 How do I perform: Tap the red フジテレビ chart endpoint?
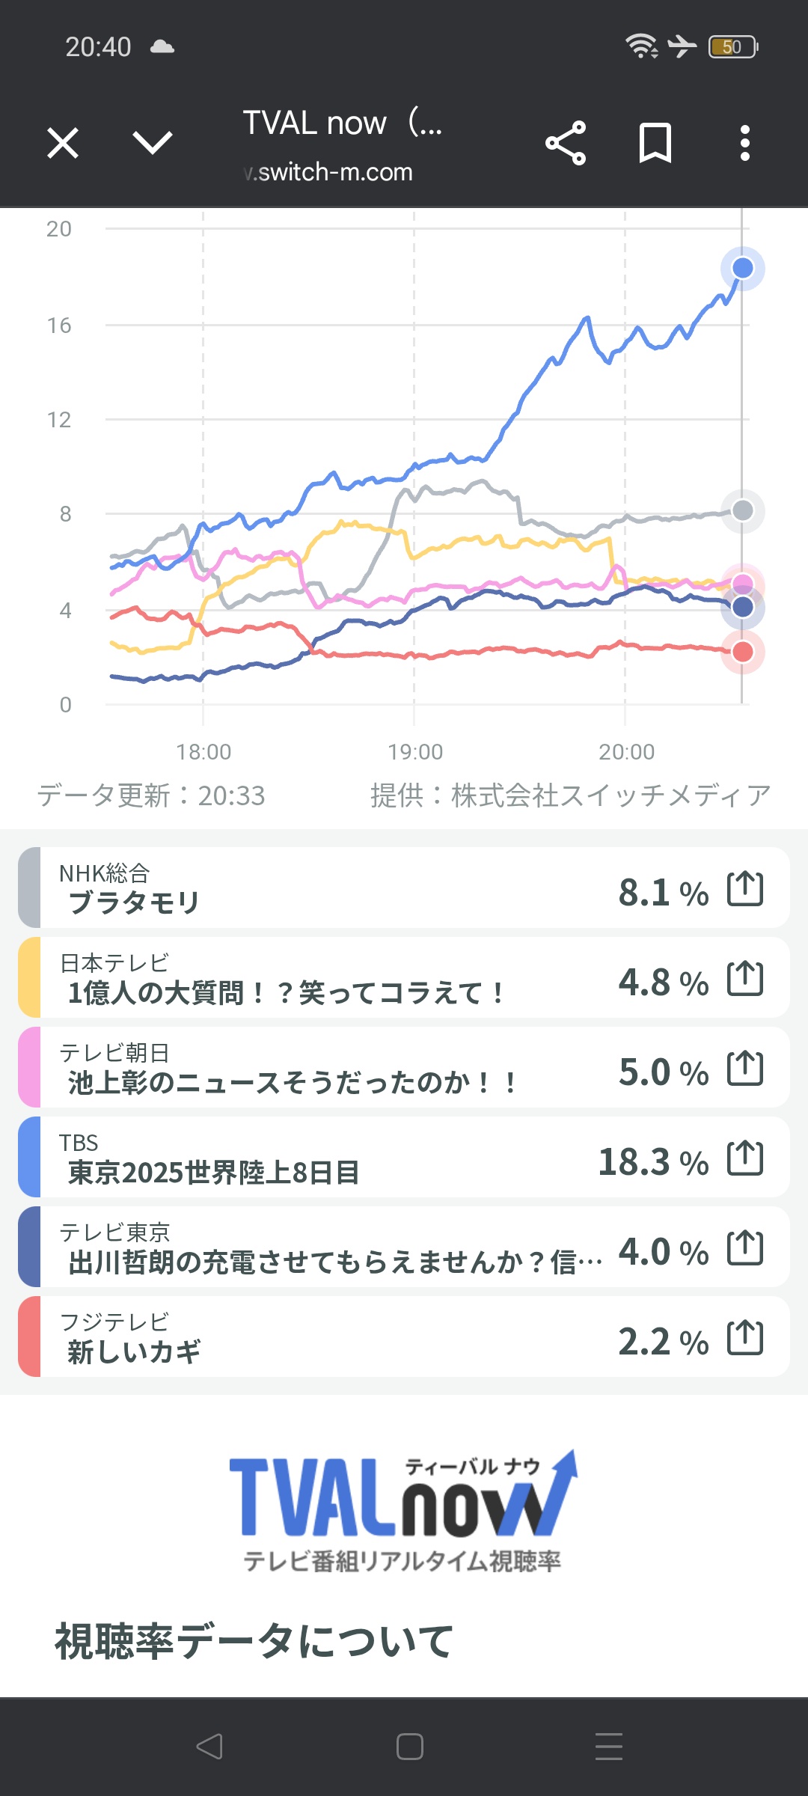743,652
